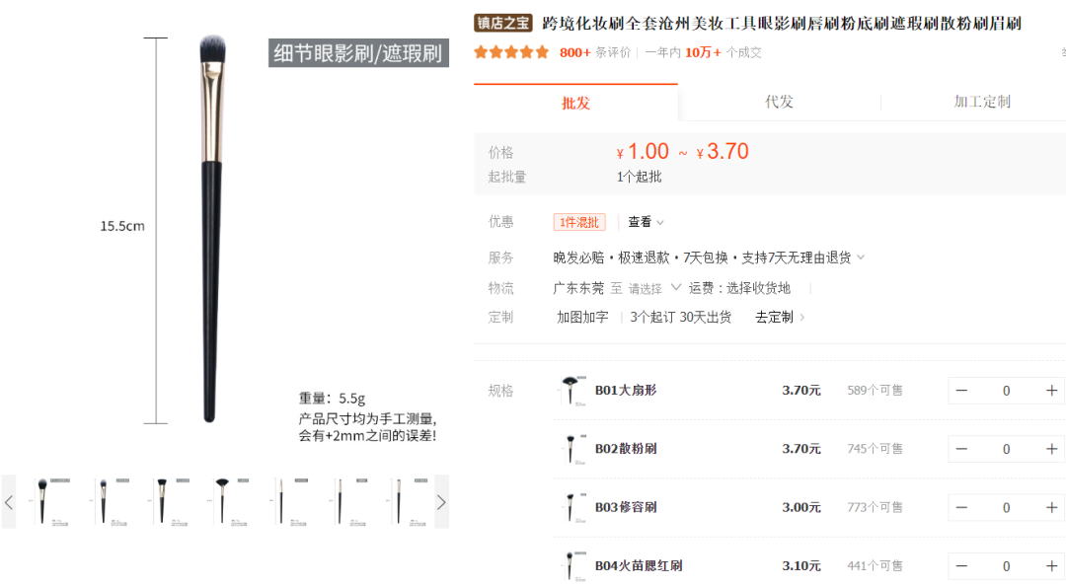Screen dimensions: 1066x587
Task: Click the B03修容刷 brush icon
Action: coord(570,507)
